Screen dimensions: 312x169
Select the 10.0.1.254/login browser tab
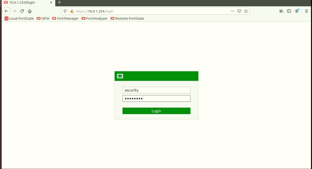click(x=24, y=2)
